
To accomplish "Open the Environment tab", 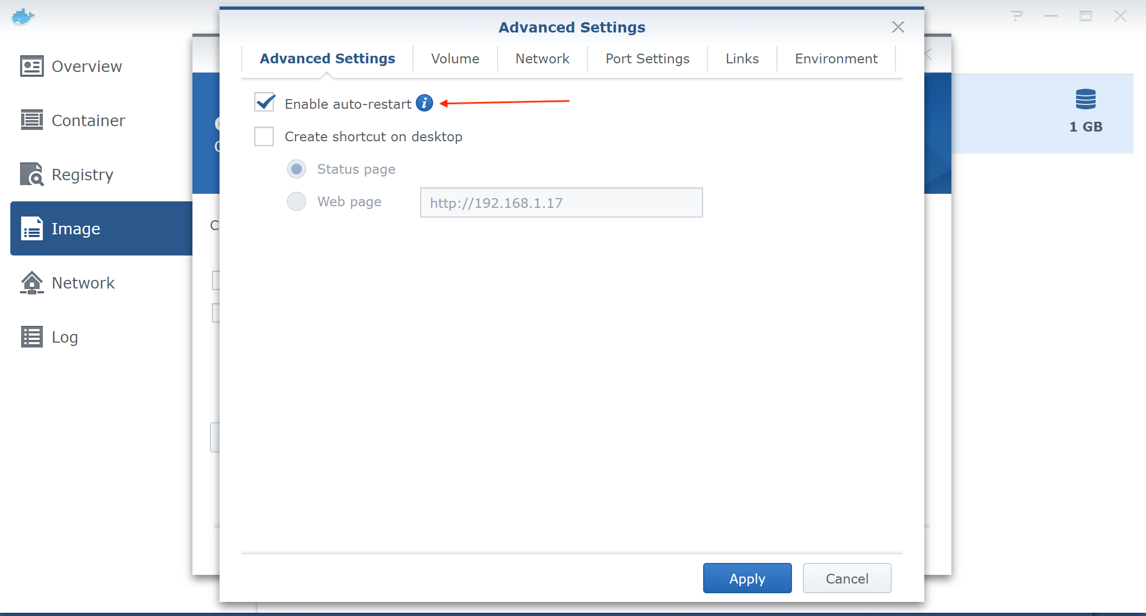I will 836,58.
